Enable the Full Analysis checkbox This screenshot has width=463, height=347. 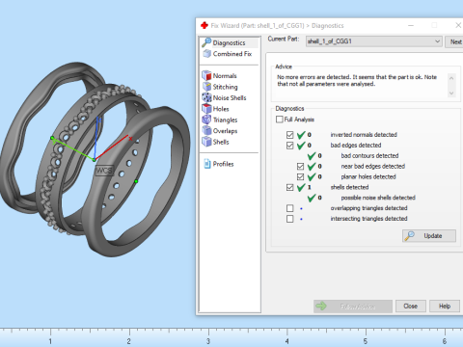coord(280,120)
